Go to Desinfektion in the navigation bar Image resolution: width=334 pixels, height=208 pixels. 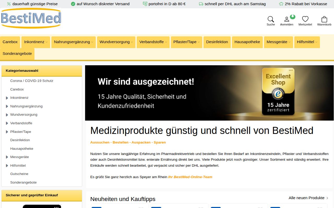[217, 42]
